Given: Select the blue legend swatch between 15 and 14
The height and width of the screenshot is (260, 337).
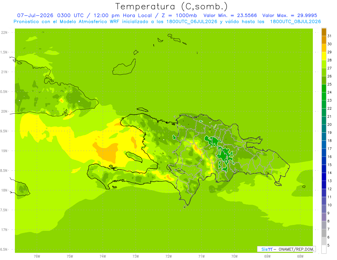Looking at the screenshot, I should click(x=324, y=169).
